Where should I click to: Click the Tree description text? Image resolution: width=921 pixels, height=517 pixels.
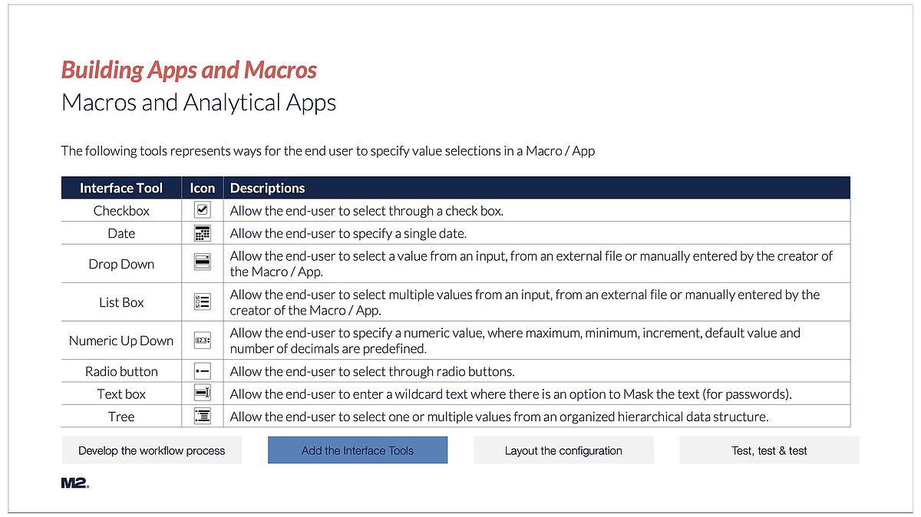tap(500, 417)
